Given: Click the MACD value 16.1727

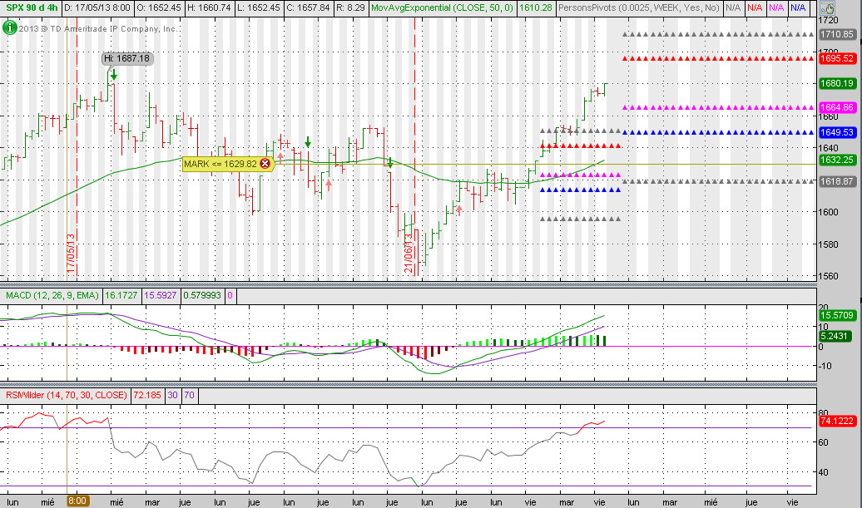Looking at the screenshot, I should tap(121, 295).
